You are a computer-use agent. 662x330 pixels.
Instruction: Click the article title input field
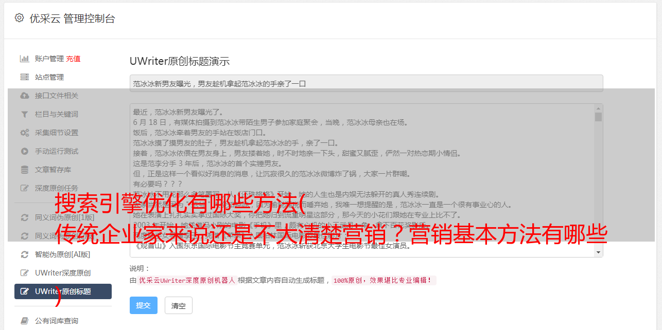pyautogui.click(x=366, y=83)
